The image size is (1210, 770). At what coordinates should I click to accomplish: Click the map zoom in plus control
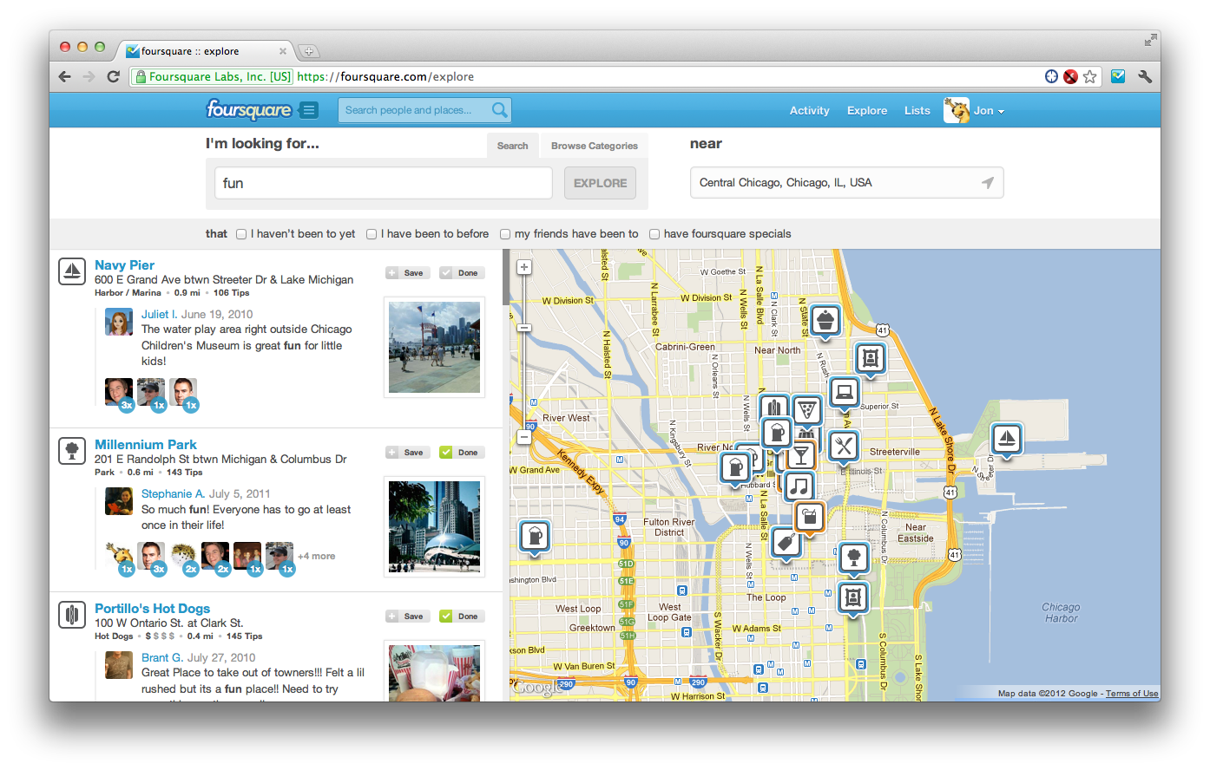(524, 267)
